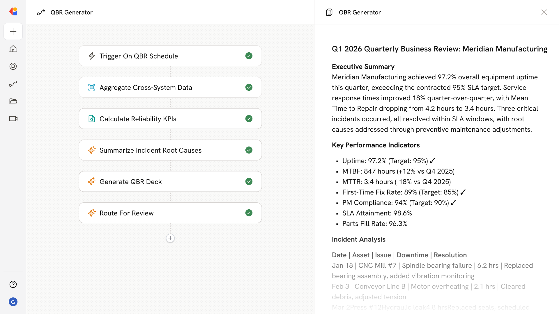Click green check on Trigger On QBR Schedule
The image size is (559, 314).
(x=249, y=56)
